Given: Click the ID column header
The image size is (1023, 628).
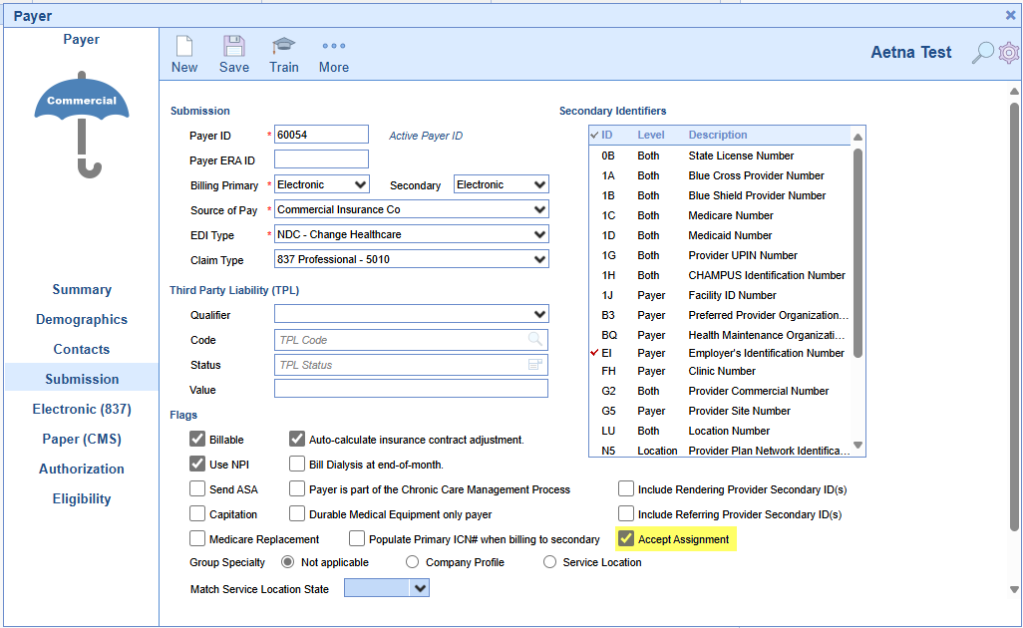Looking at the screenshot, I should (606, 135).
